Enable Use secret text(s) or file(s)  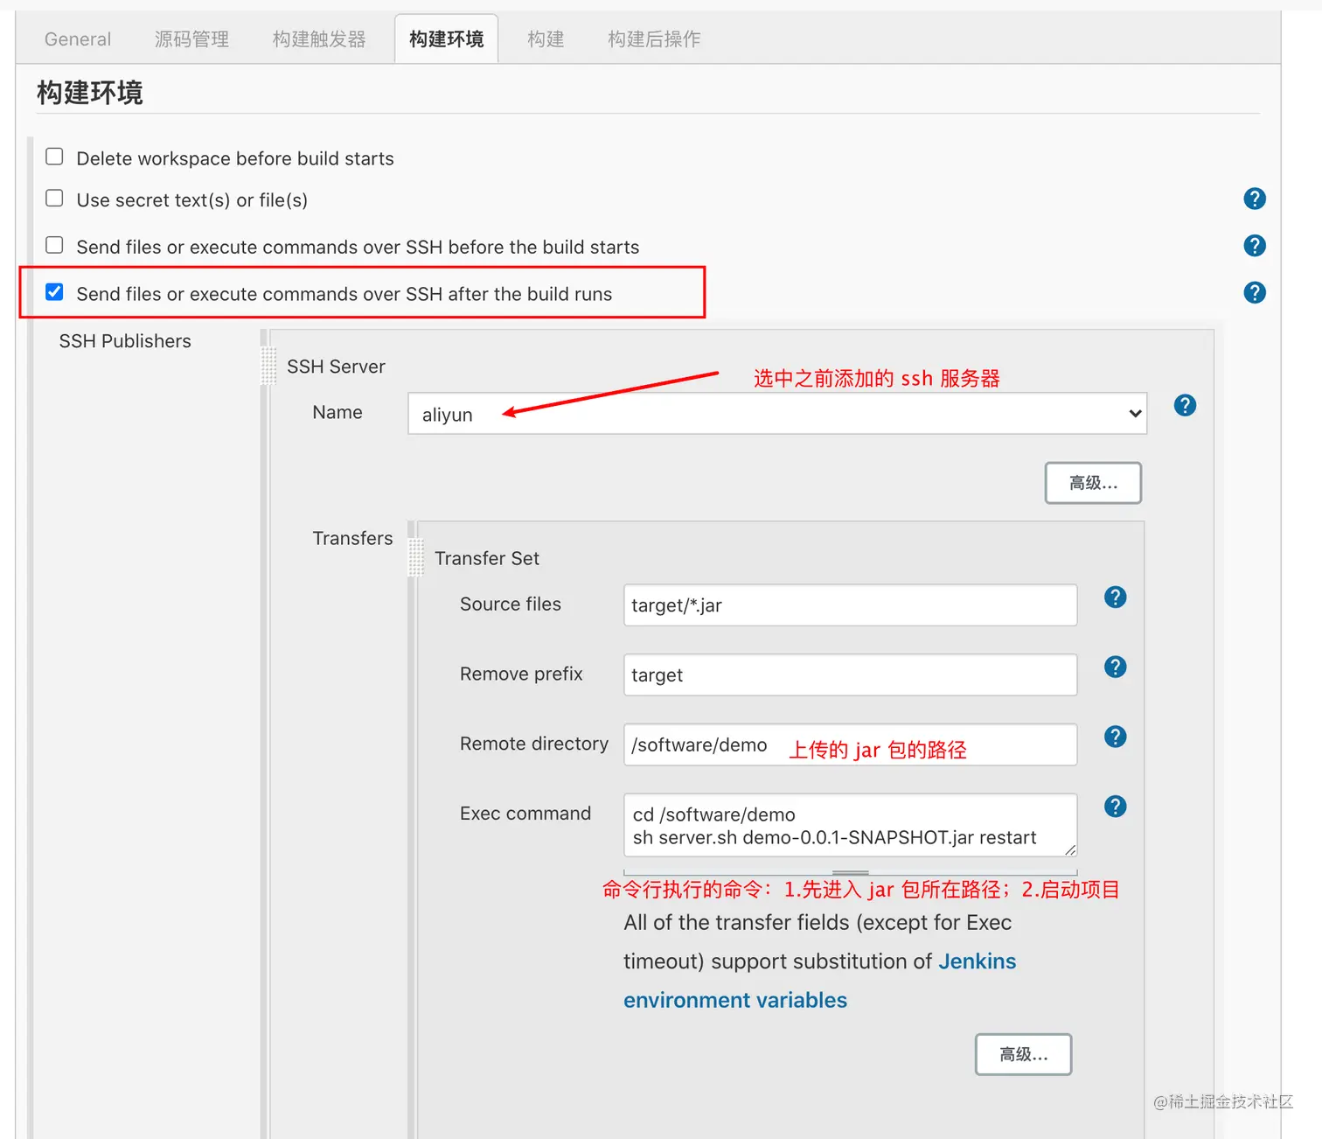click(54, 199)
